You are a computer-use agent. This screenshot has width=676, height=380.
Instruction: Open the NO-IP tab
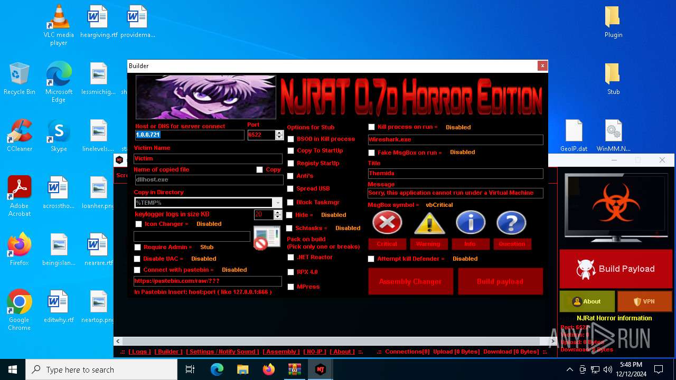point(315,351)
